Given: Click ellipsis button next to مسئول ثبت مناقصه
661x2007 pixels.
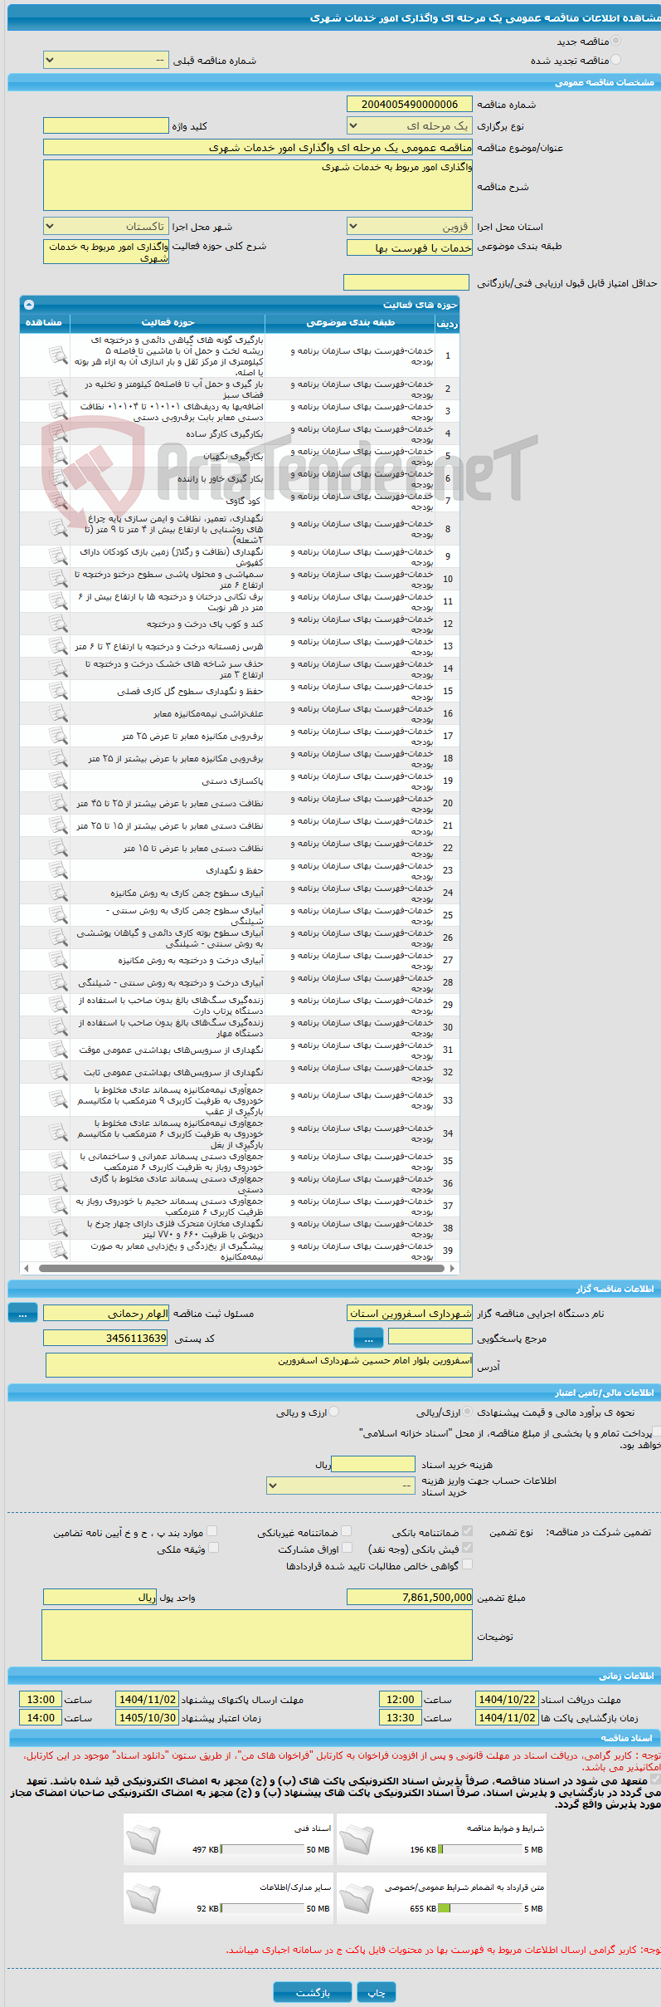Looking at the screenshot, I should [22, 1313].
